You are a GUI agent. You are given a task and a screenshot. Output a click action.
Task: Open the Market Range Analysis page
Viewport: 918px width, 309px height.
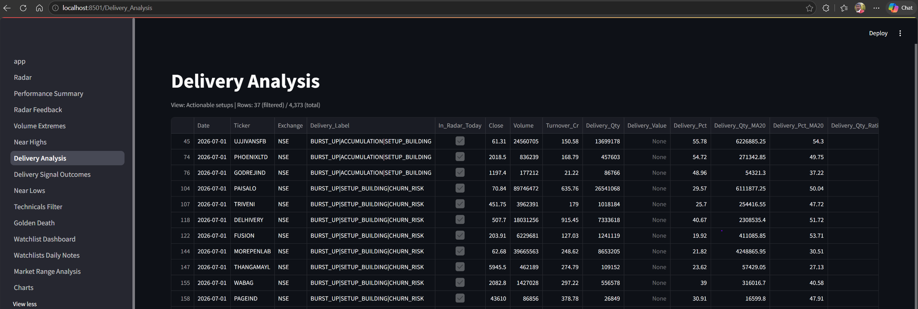click(67, 272)
